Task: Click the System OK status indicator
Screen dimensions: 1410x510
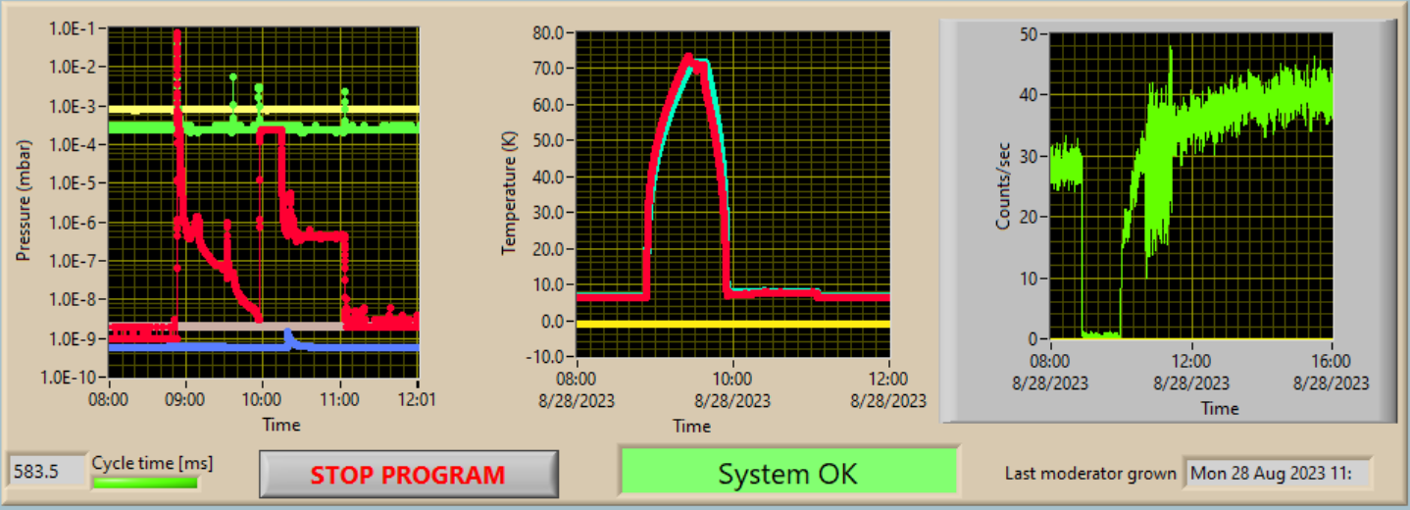Action: 788,474
